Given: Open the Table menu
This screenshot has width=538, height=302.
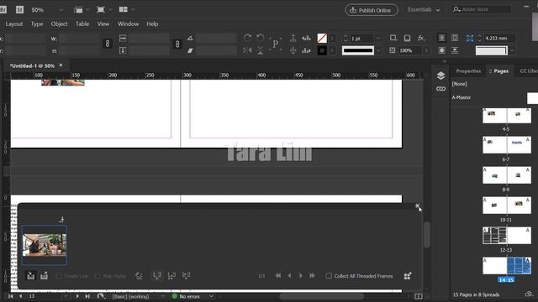Looking at the screenshot, I should tap(82, 24).
